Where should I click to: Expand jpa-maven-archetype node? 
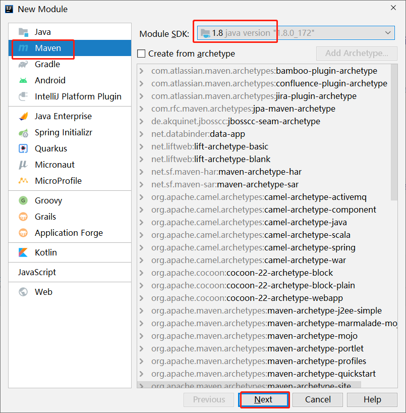pos(142,109)
